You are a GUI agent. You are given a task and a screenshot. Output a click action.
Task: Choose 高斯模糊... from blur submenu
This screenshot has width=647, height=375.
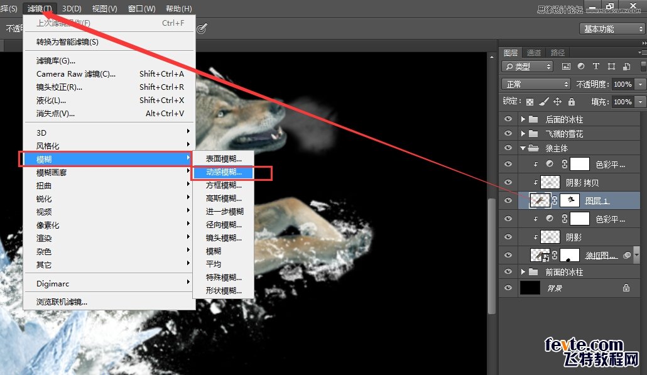tap(223, 198)
